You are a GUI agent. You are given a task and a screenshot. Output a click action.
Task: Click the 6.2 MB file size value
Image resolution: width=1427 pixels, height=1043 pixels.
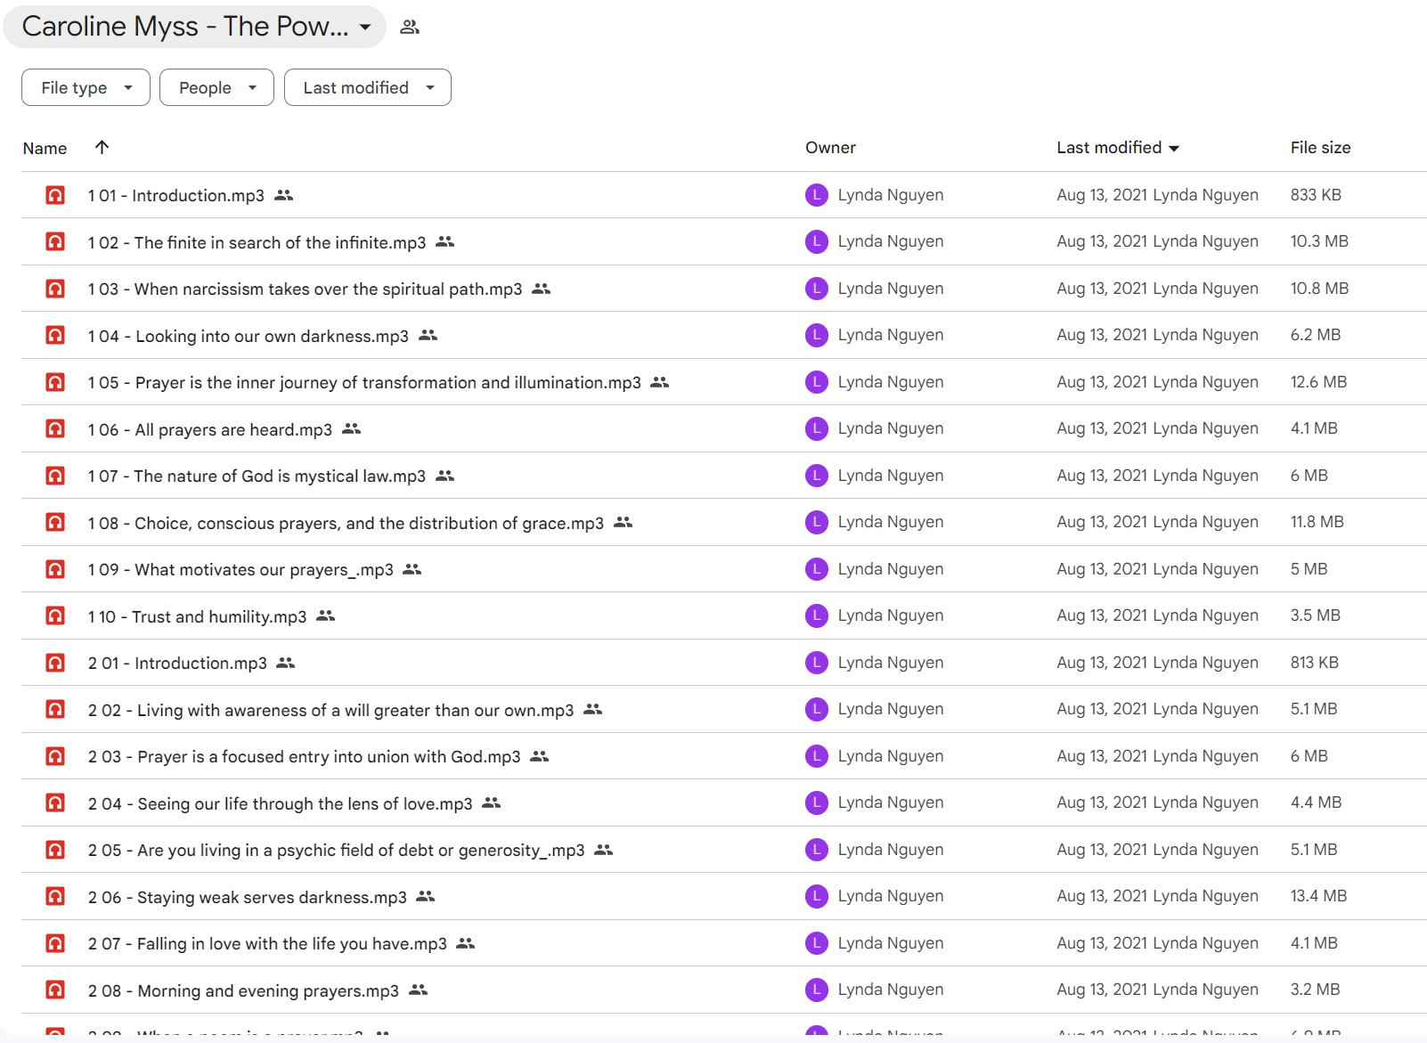1316,335
